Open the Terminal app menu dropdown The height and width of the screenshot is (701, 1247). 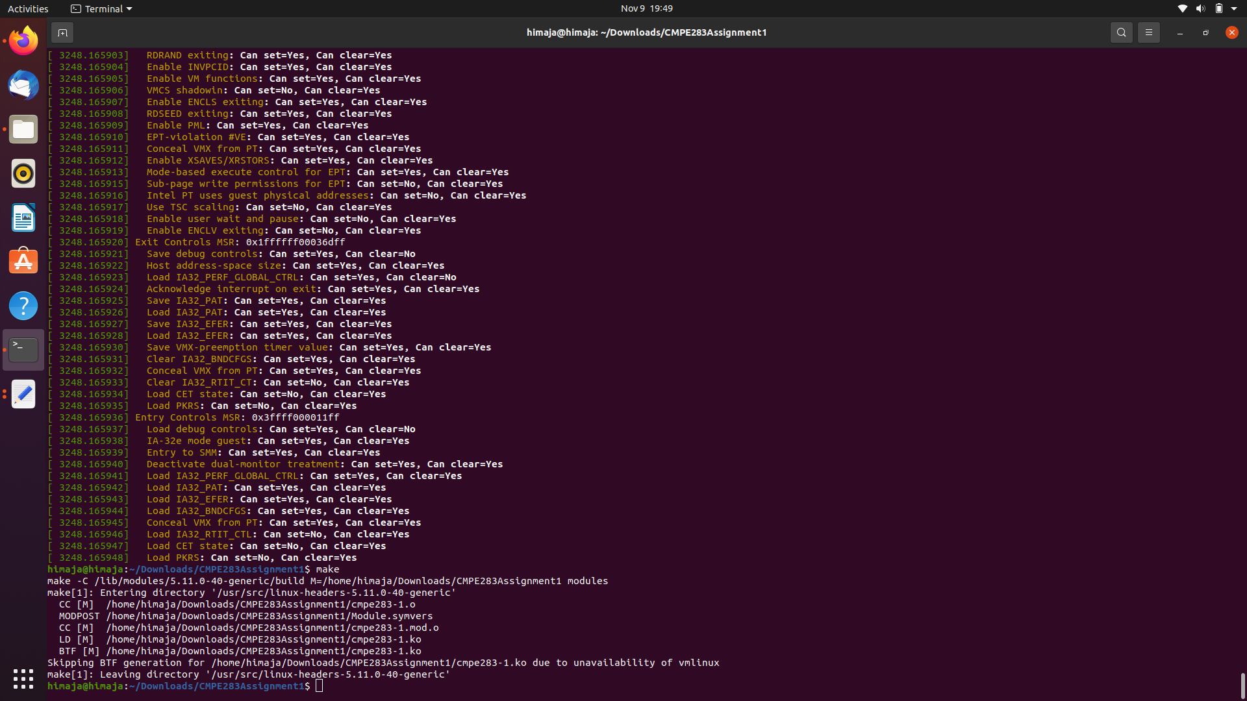pos(101,8)
